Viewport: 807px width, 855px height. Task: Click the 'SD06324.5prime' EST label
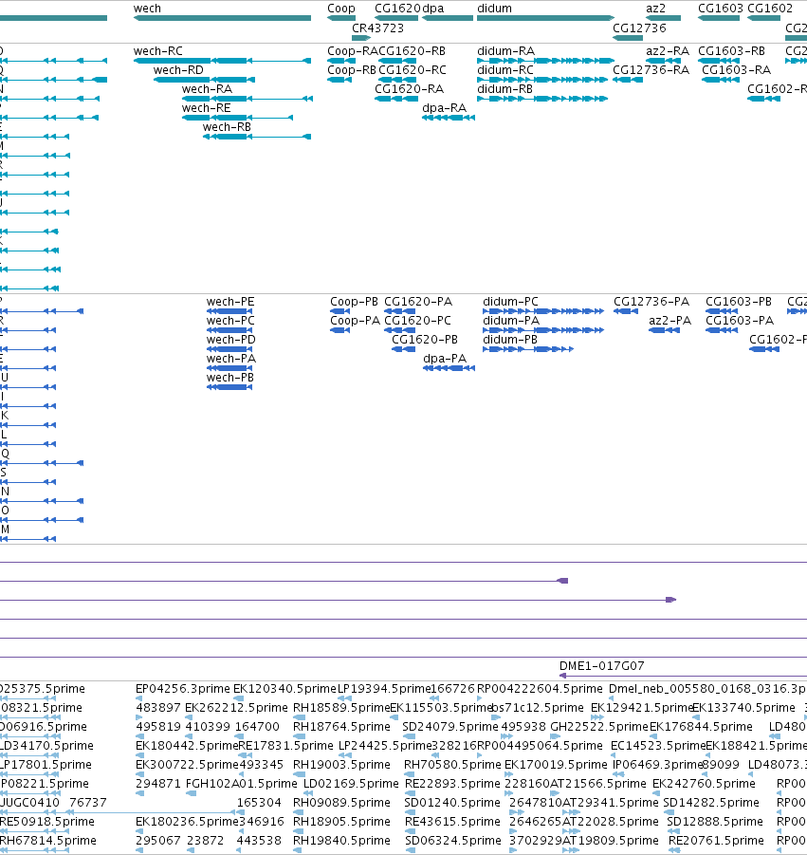(x=453, y=841)
